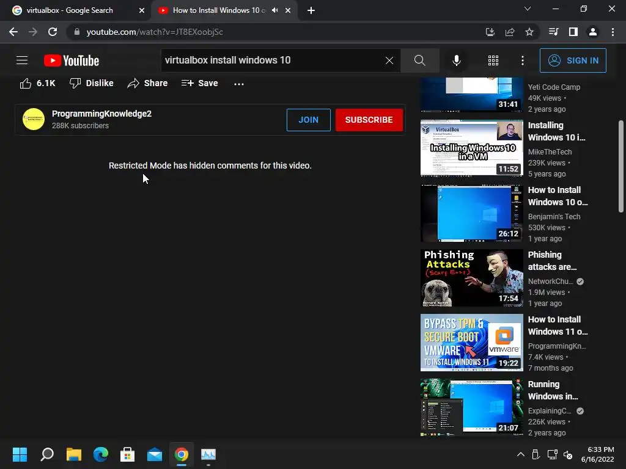The width and height of the screenshot is (626, 469).
Task: Open media controls in Chrome toolbar
Action: (553, 32)
